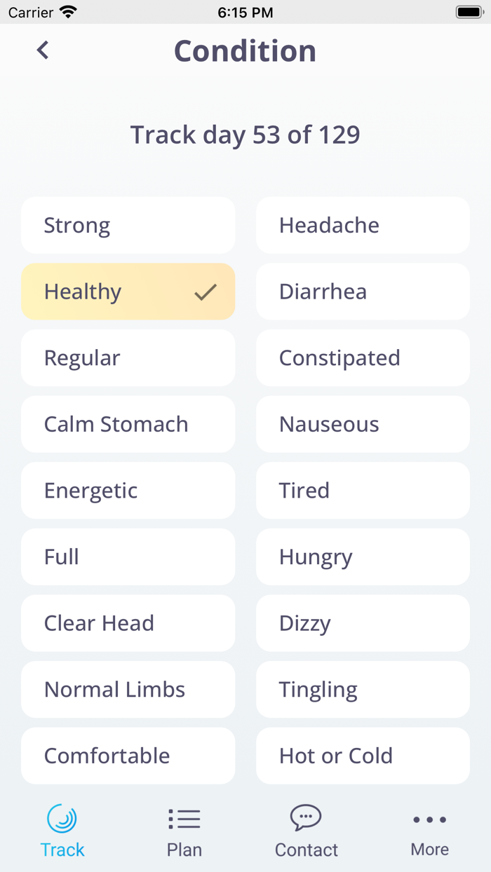Go back using the back chevron
The image size is (491, 872).
[x=42, y=50]
